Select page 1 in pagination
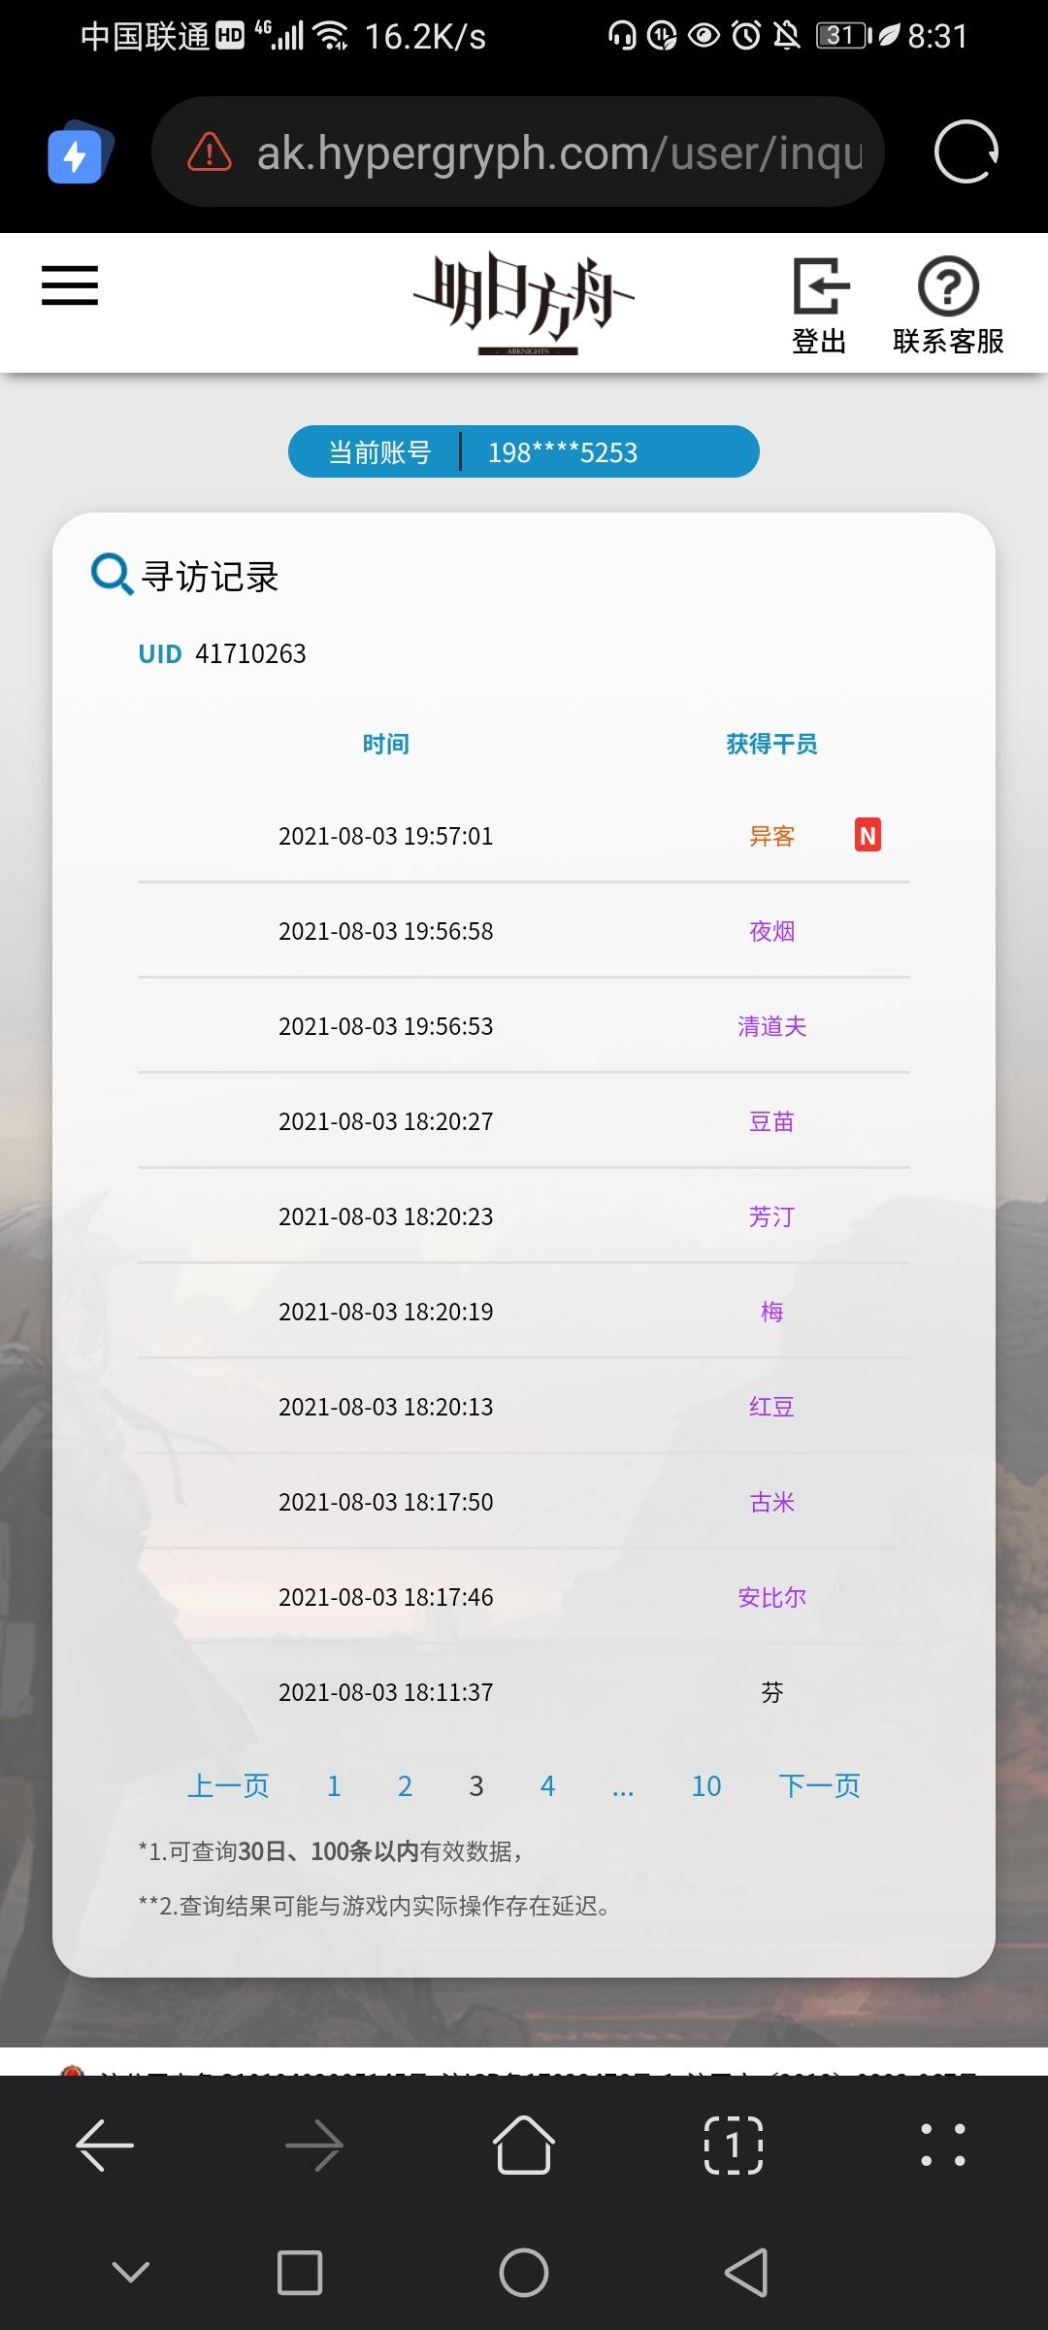The image size is (1048, 2330). point(334,1786)
